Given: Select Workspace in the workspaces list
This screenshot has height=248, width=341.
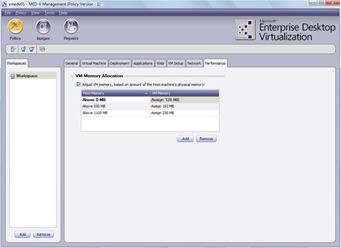Looking at the screenshot, I should pyautogui.click(x=33, y=76).
